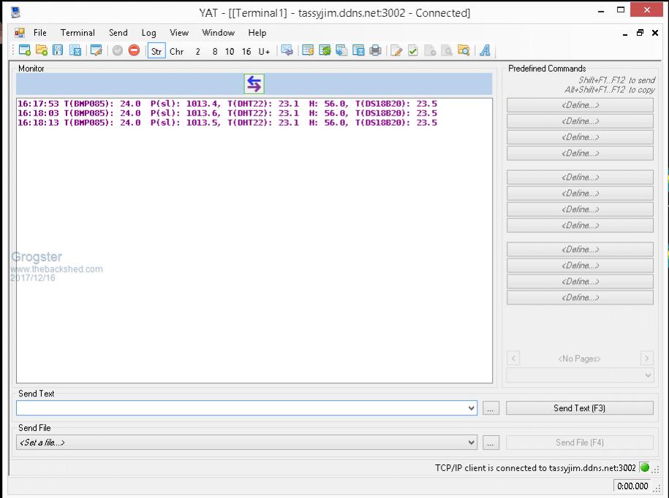Image resolution: width=669 pixels, height=498 pixels.
Task: Click the Send Text (F3) button
Action: pos(579,408)
